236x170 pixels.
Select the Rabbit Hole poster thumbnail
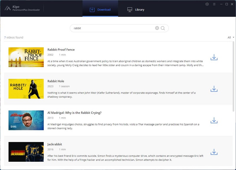pyautogui.click(x=26, y=89)
